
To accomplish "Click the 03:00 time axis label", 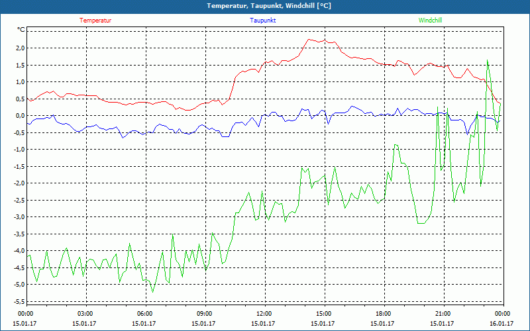I will pos(85,314).
